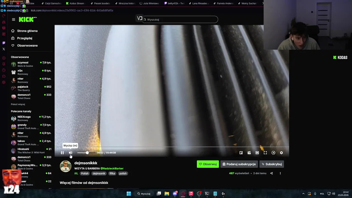Select the dejmsonik tag
352x198 pixels.
point(99,174)
